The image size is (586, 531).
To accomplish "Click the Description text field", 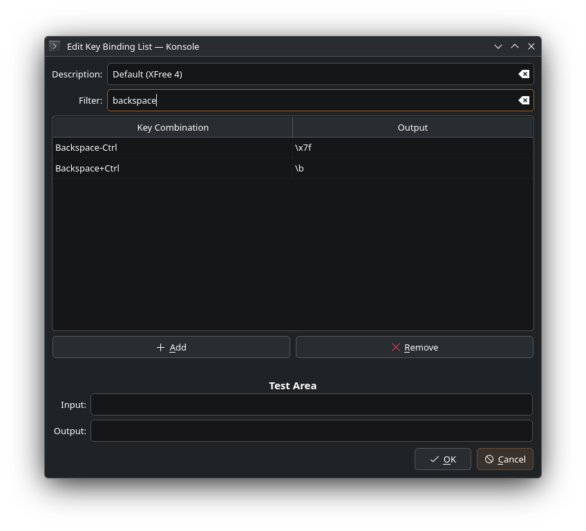I will [311, 74].
